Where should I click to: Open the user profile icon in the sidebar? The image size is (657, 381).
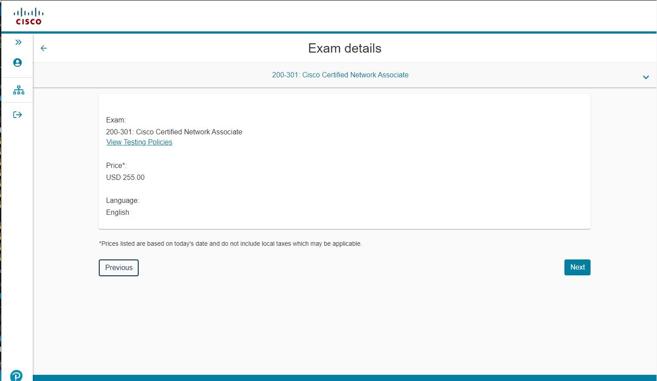click(18, 63)
